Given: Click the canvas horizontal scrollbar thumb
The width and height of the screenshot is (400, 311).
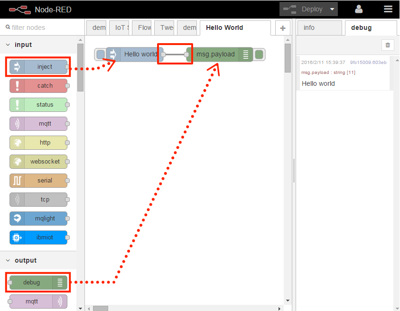Looking at the screenshot, I should coord(101,309).
